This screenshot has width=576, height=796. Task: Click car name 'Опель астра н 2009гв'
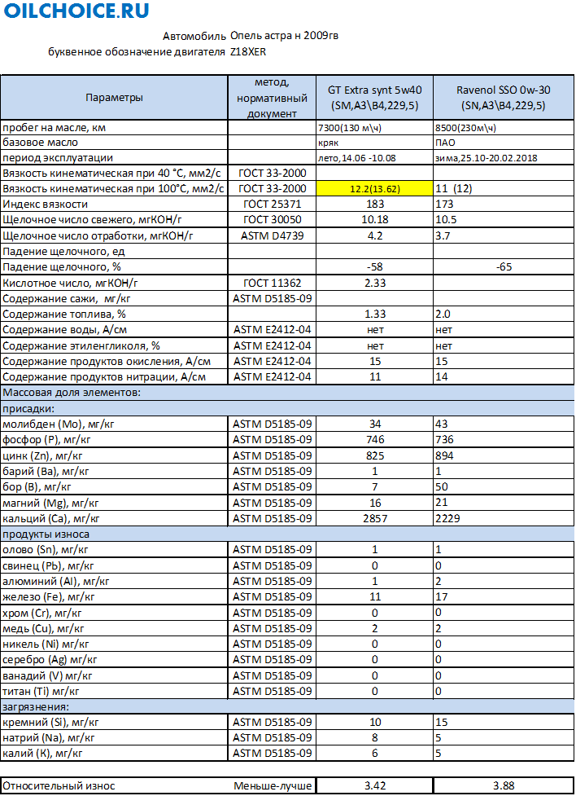tap(285, 36)
